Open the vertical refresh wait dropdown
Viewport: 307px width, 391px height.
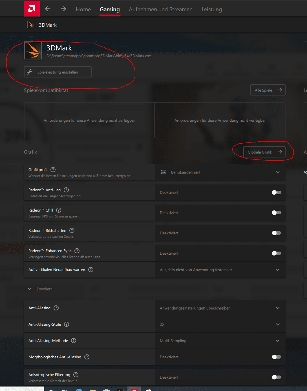[220, 270]
